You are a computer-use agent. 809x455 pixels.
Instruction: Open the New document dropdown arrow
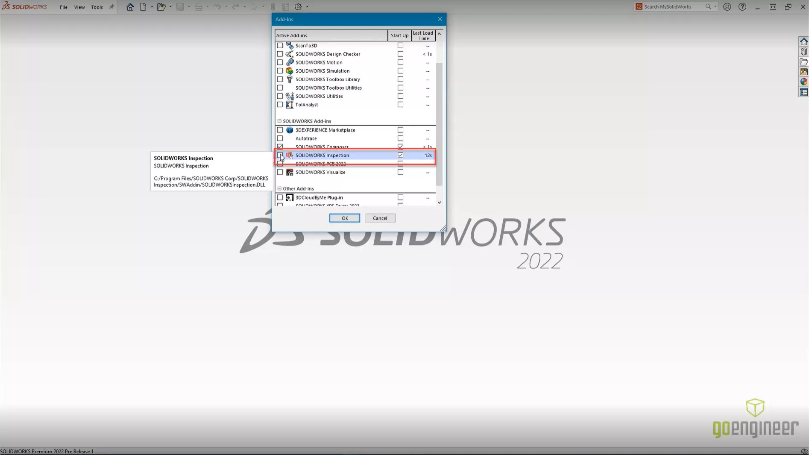152,7
